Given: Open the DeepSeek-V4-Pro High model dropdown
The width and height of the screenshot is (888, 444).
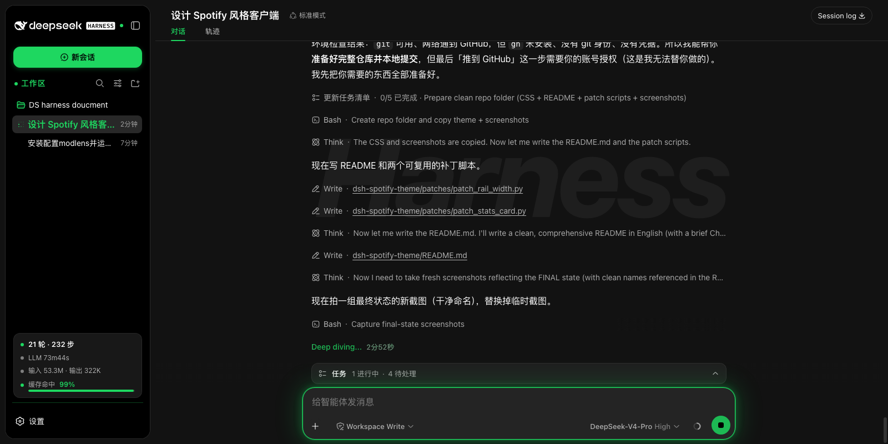Looking at the screenshot, I should 634,426.
